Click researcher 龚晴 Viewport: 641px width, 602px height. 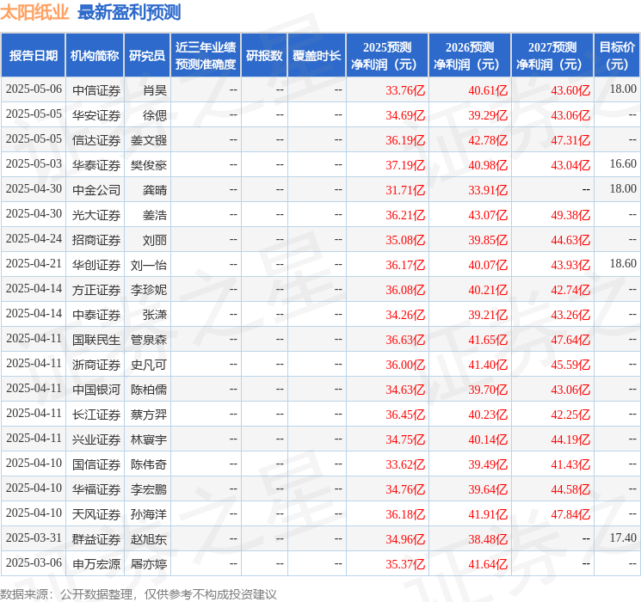[155, 190]
